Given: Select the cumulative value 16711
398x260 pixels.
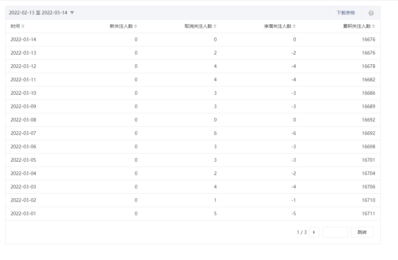Looking at the screenshot, I should [368, 214].
